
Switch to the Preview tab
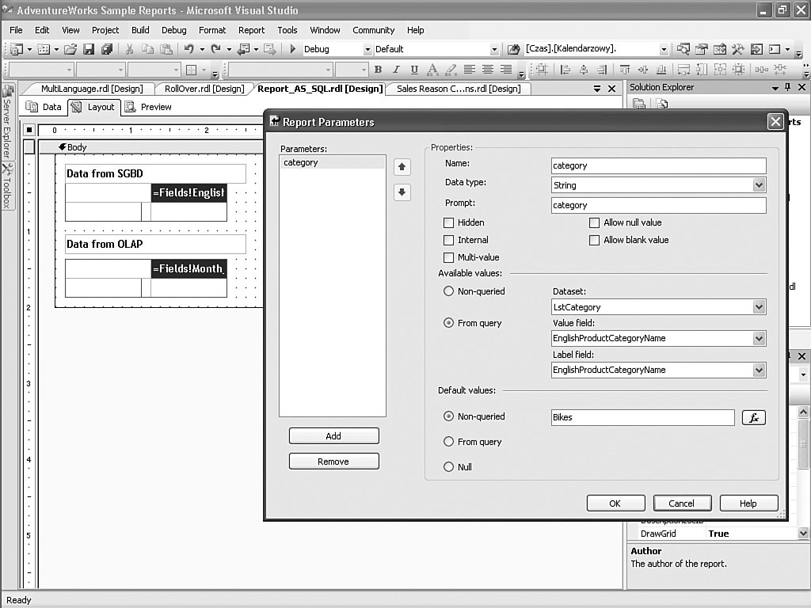point(148,107)
